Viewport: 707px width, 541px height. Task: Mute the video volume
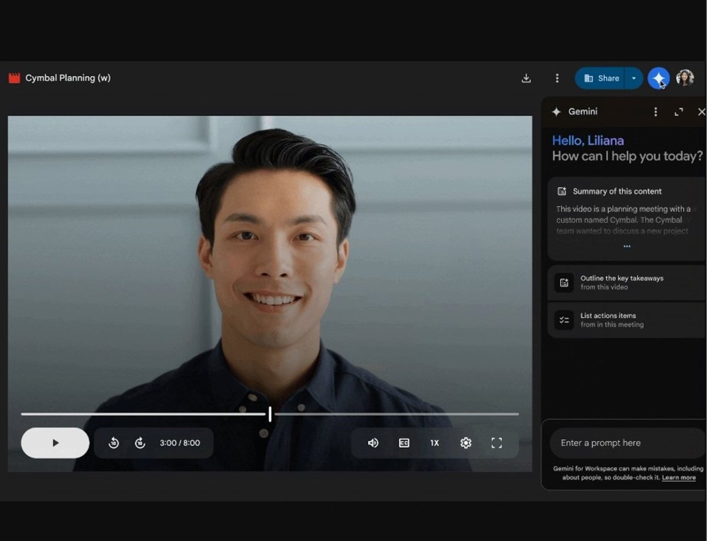click(373, 443)
